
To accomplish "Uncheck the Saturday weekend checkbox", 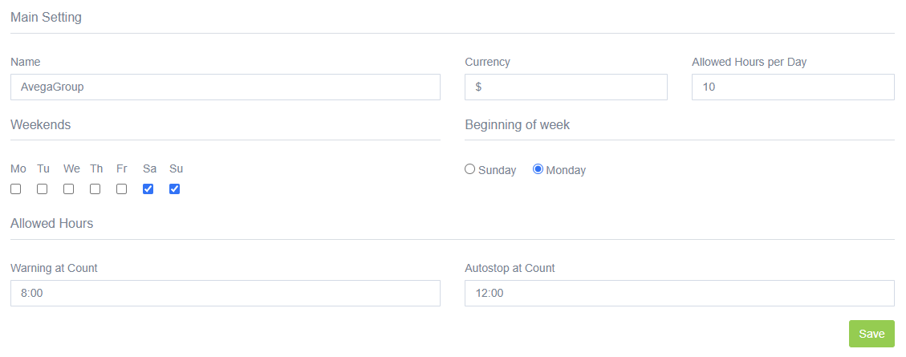I will point(148,189).
